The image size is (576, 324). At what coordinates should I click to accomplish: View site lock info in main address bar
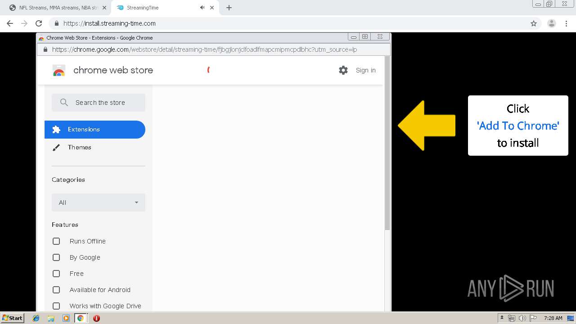(x=57, y=23)
